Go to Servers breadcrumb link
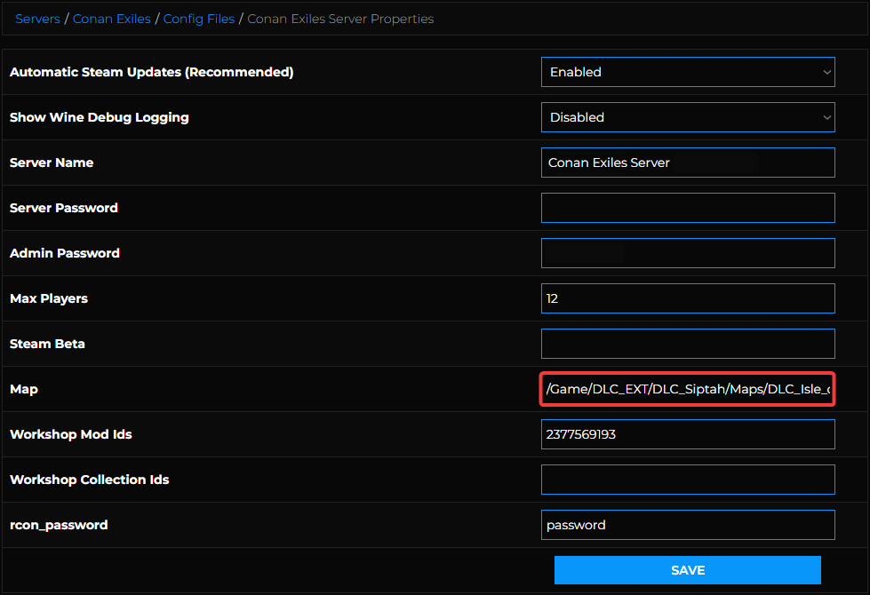Screen dimensions: 870x595 [x=37, y=19]
